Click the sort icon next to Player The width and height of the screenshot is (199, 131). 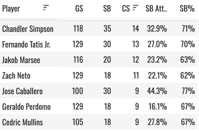coord(46,8)
